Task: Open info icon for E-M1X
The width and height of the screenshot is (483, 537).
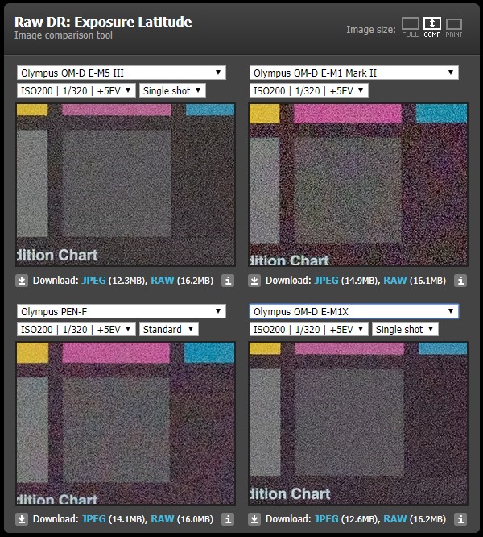Action: click(x=460, y=519)
